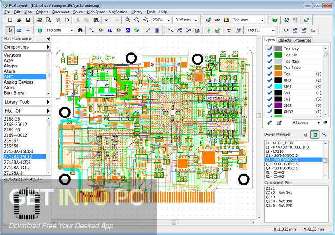This screenshot has width=335, height=235.
Task: Toggle visibility of GND layer
Action: coord(270,80)
